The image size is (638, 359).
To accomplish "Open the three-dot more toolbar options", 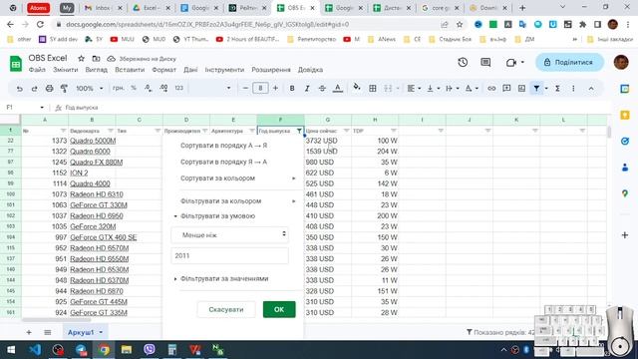I will click(x=573, y=89).
